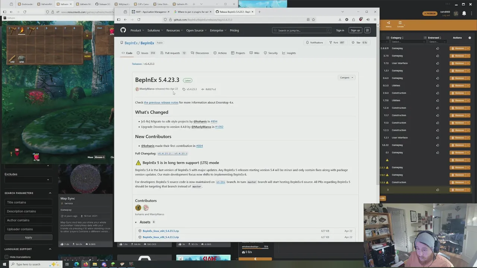Click the Sign in link

point(340,31)
